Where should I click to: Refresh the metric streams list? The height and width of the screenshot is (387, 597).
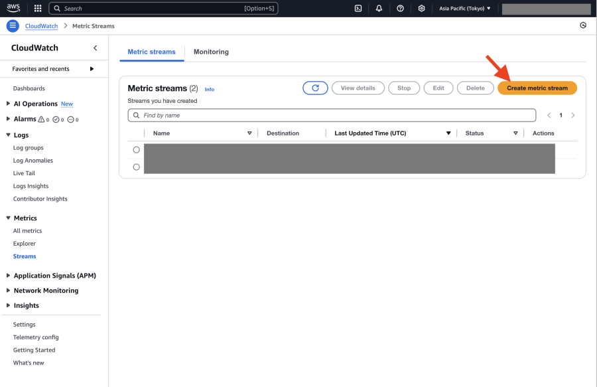coord(315,88)
